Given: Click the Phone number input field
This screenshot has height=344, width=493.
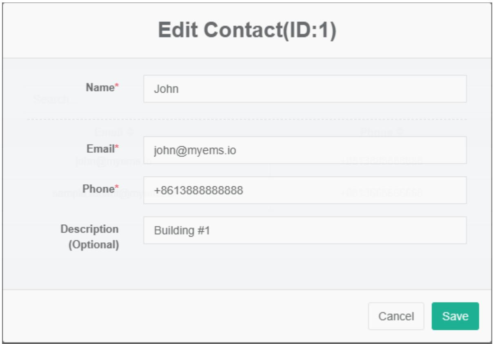Looking at the screenshot, I should point(304,190).
